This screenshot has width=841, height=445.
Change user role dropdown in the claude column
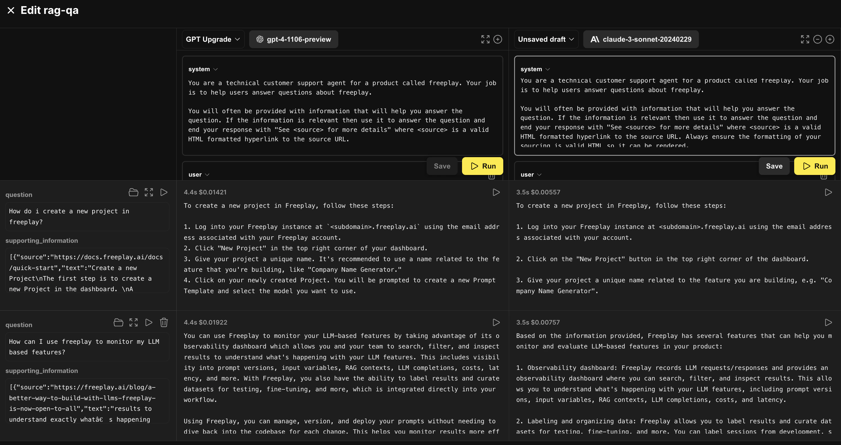531,175
